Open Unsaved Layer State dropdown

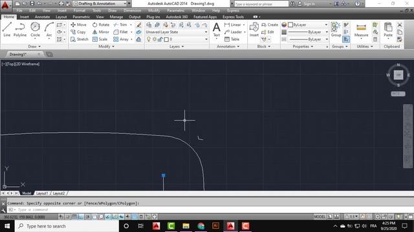pyautogui.click(x=177, y=32)
